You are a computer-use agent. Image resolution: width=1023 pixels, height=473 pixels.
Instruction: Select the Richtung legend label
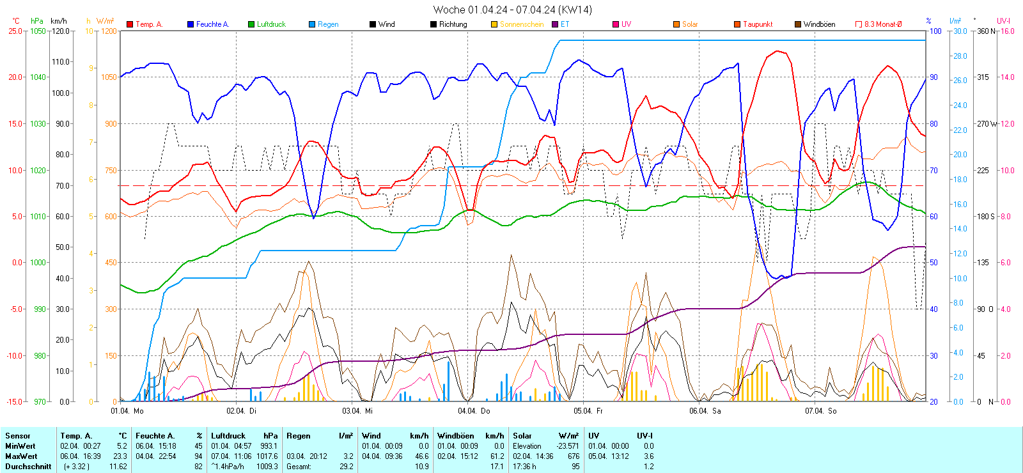point(453,24)
